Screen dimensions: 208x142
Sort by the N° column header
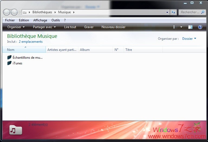click(118, 49)
